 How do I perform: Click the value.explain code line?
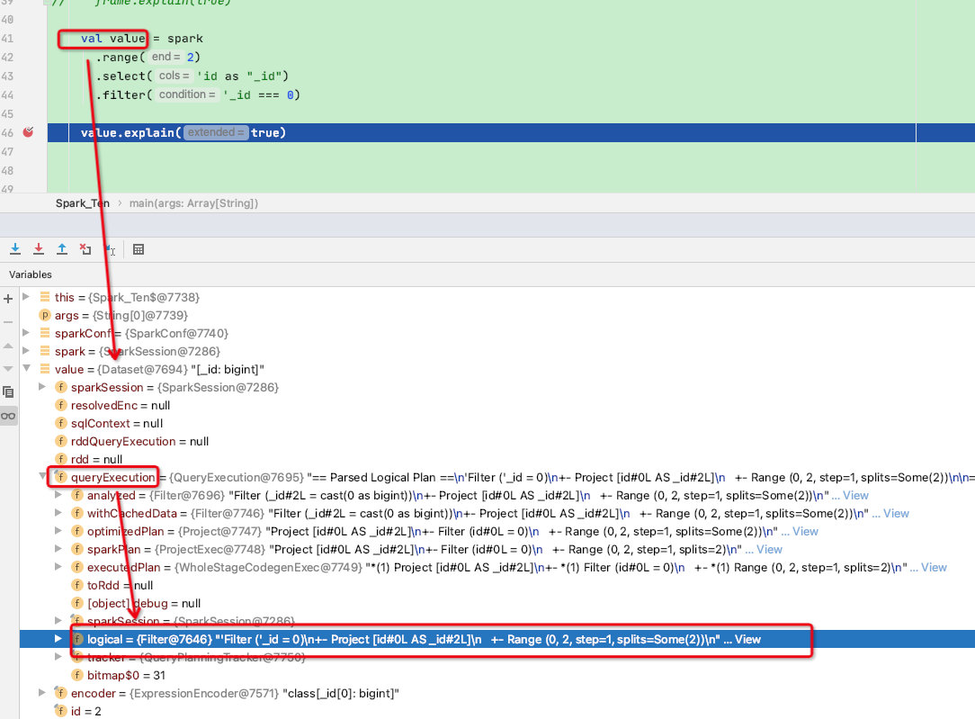click(183, 132)
